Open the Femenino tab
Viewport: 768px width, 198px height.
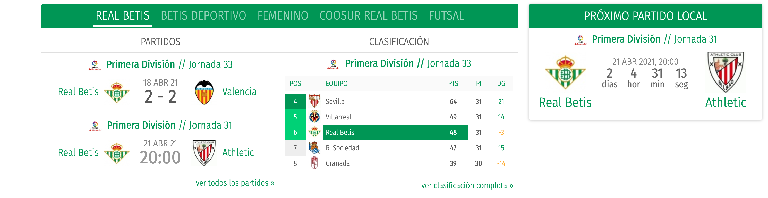(283, 15)
